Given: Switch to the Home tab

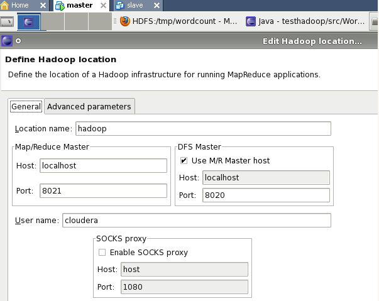Looking at the screenshot, I should 20,5.
